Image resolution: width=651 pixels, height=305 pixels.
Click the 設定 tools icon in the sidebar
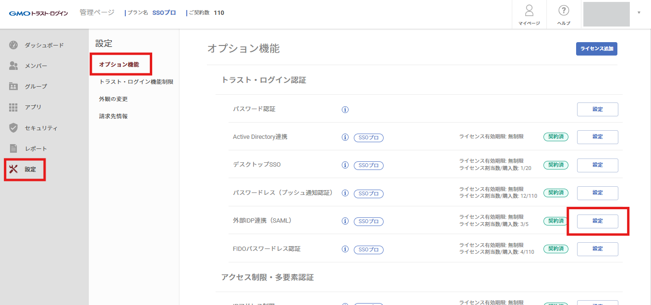pos(13,169)
